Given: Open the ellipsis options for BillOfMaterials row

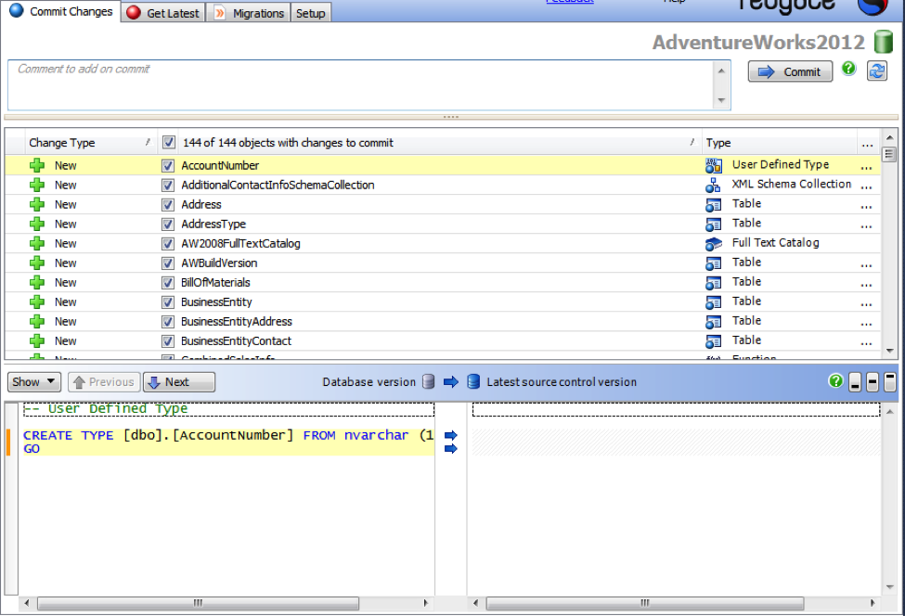Looking at the screenshot, I should 866,285.
